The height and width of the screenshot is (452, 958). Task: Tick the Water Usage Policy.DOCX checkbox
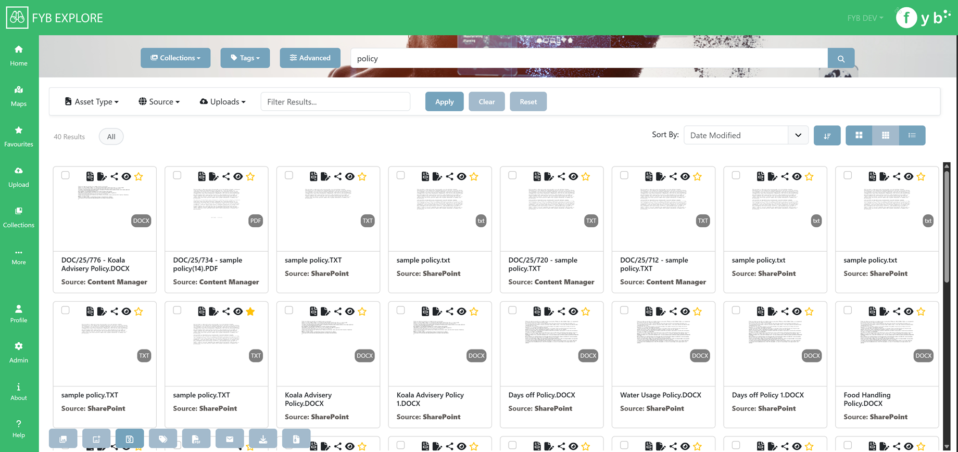[x=624, y=311]
